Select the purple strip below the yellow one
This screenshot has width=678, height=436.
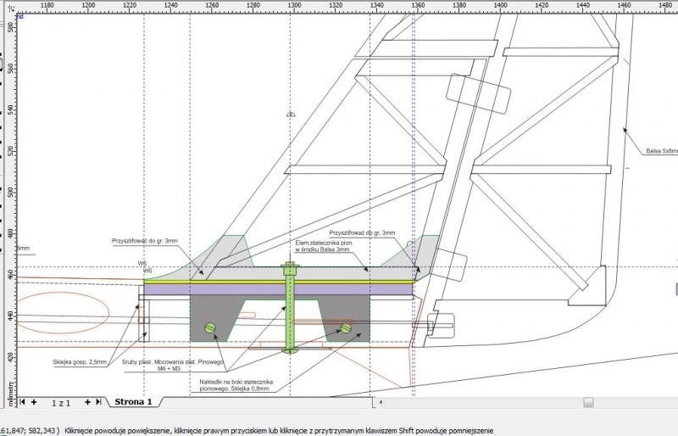[278, 289]
